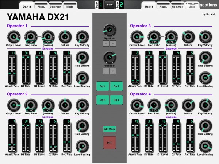The image size is (219, 164).
Task: Toggle Op 3 button
Action: 103,100
